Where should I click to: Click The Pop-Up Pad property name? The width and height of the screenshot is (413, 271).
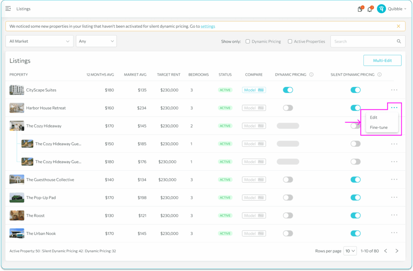tap(41, 197)
